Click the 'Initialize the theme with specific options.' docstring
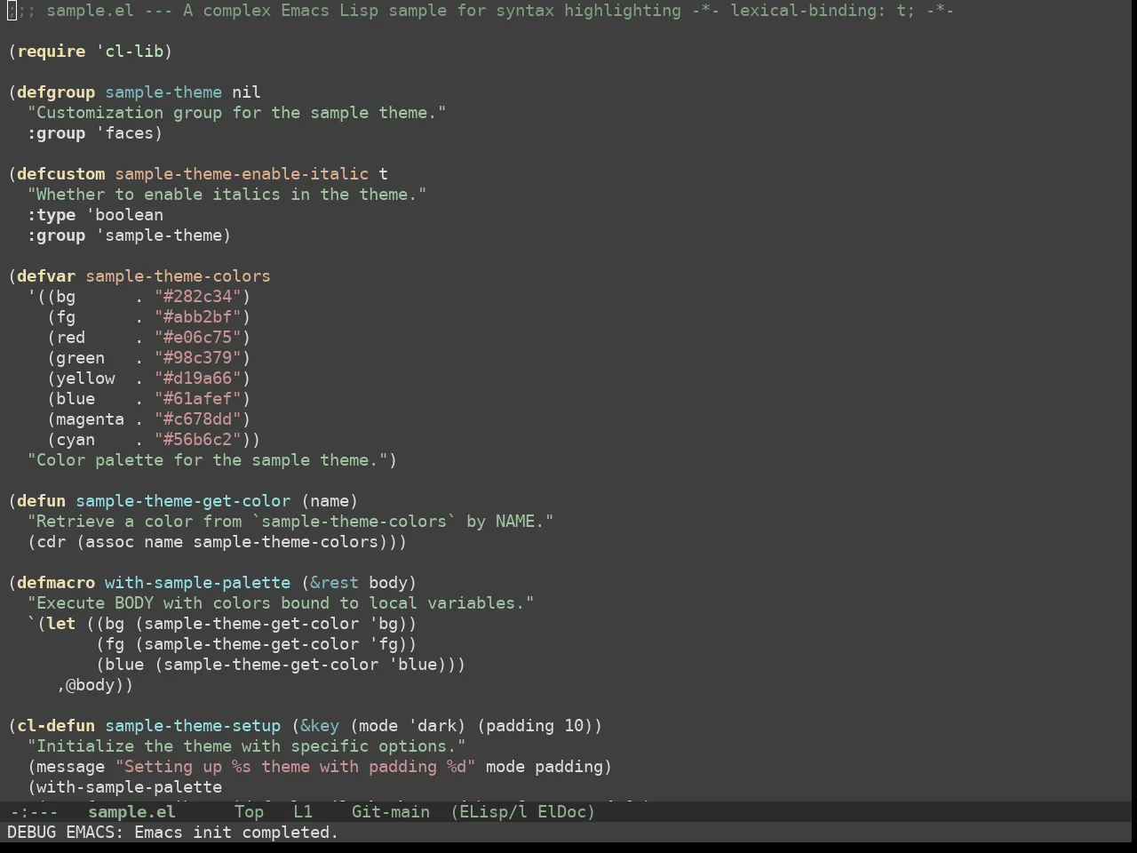Viewport: 1137px width, 853px height. click(246, 746)
